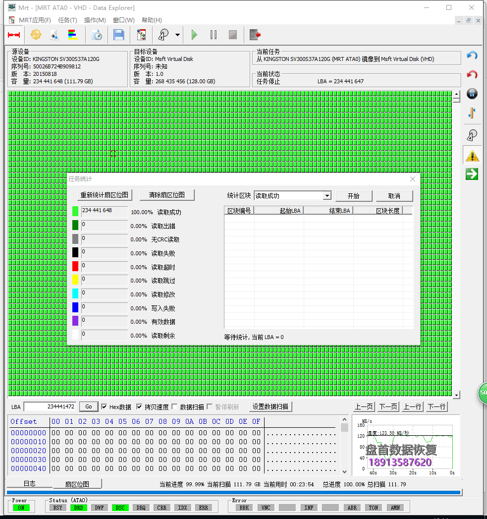Click hex view scrollbar down arrow
487x519 pixels.
[344, 472]
